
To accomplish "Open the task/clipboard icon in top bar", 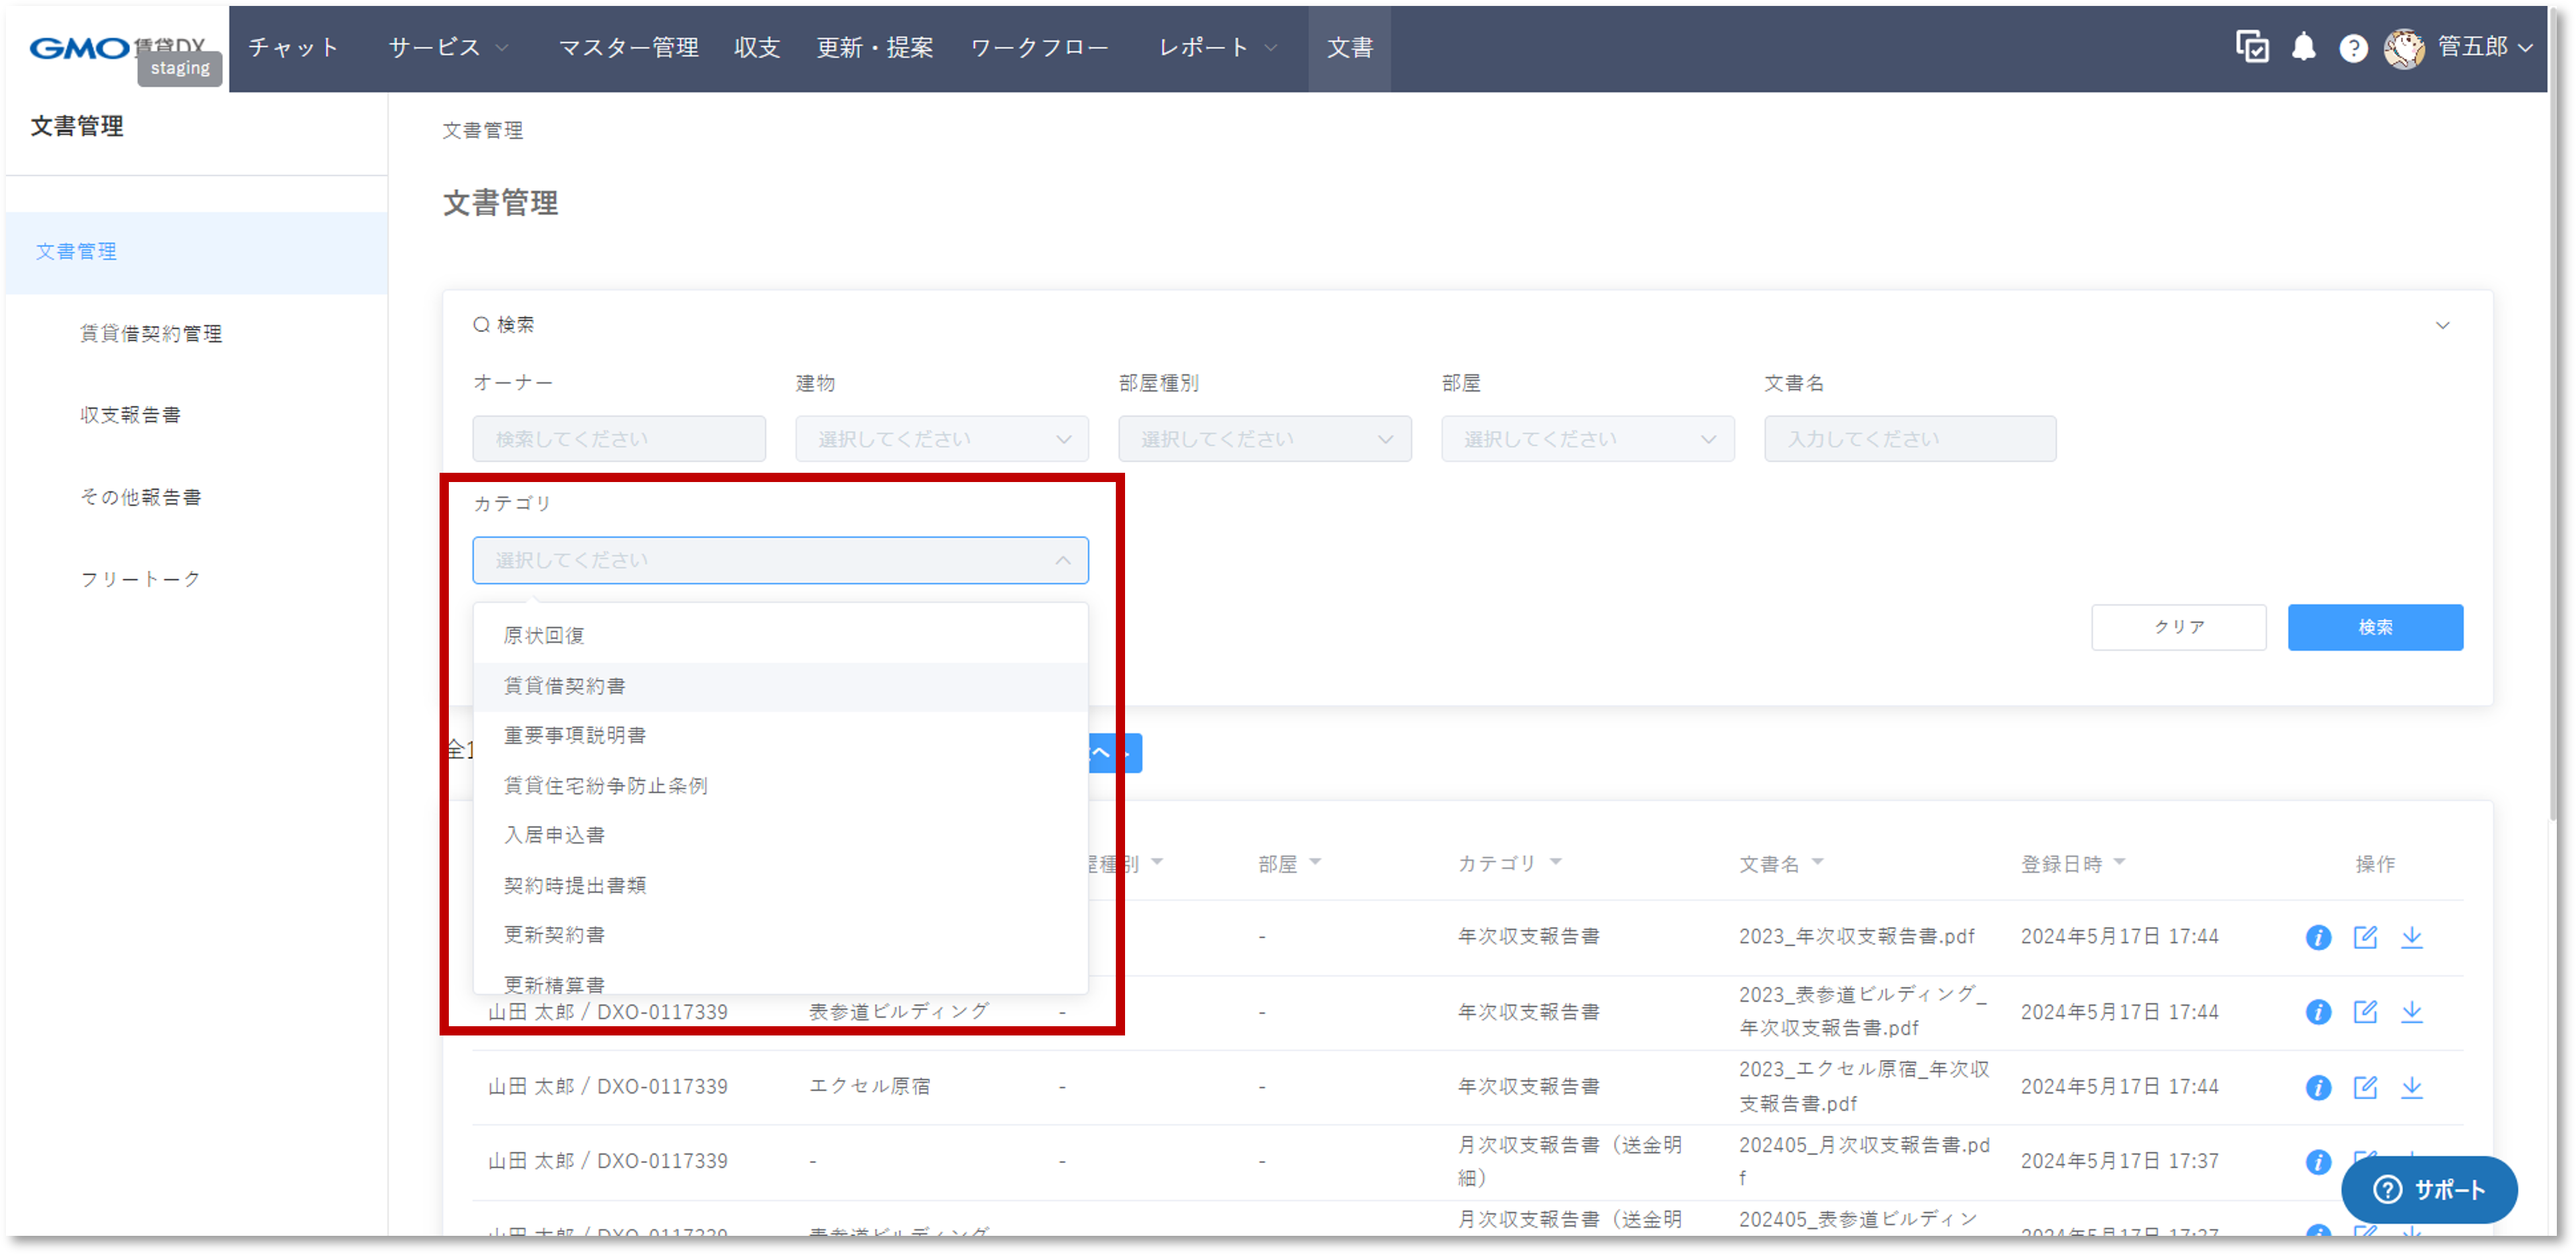I will tap(2252, 47).
